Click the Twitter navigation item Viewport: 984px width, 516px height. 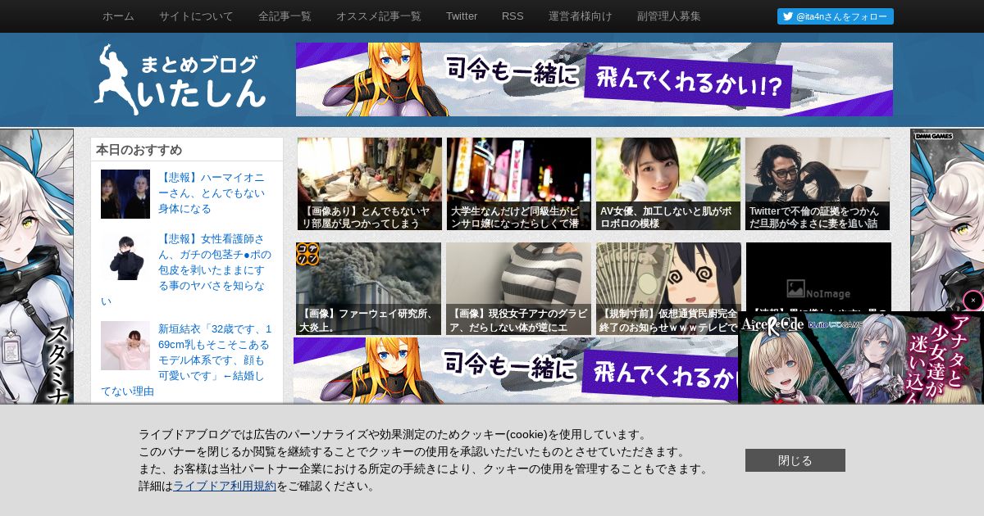click(462, 16)
